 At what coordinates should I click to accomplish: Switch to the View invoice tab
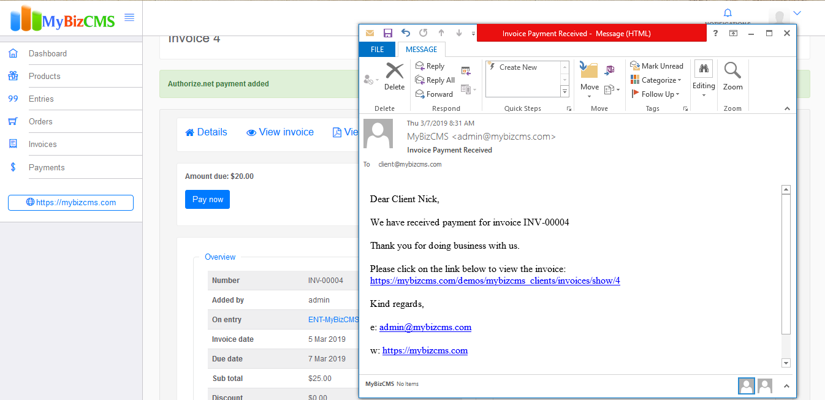tap(280, 132)
